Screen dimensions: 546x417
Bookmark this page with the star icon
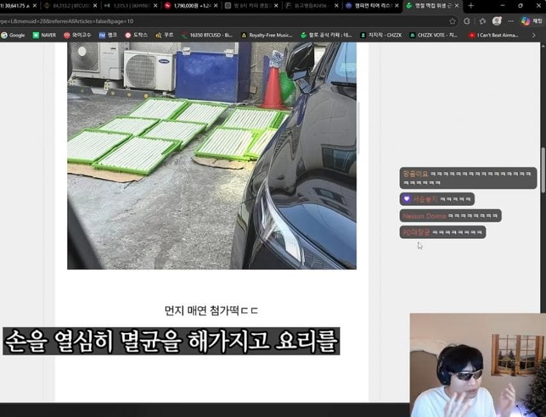click(x=452, y=21)
